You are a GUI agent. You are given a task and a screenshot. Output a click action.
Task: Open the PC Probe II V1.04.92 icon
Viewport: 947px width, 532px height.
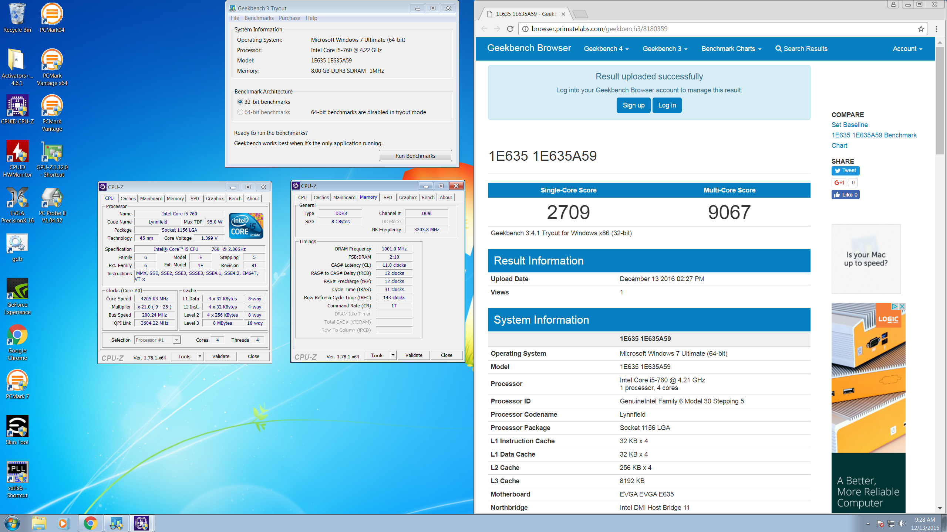point(52,205)
